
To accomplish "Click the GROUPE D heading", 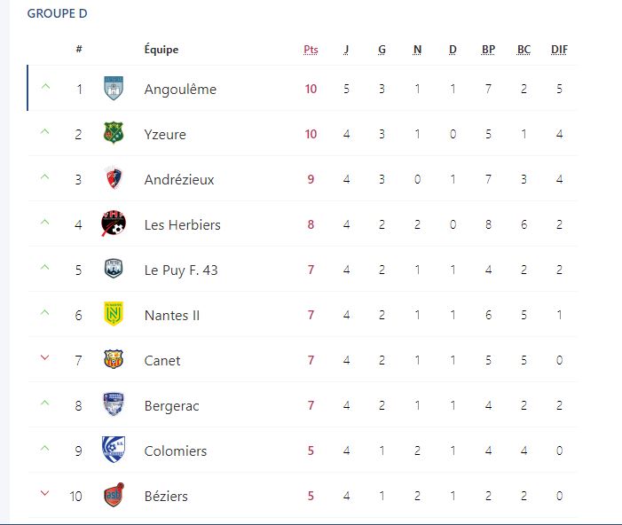I will pos(57,13).
